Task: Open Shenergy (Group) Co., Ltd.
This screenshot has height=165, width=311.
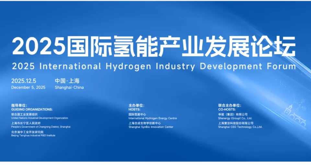Action: click(235, 118)
